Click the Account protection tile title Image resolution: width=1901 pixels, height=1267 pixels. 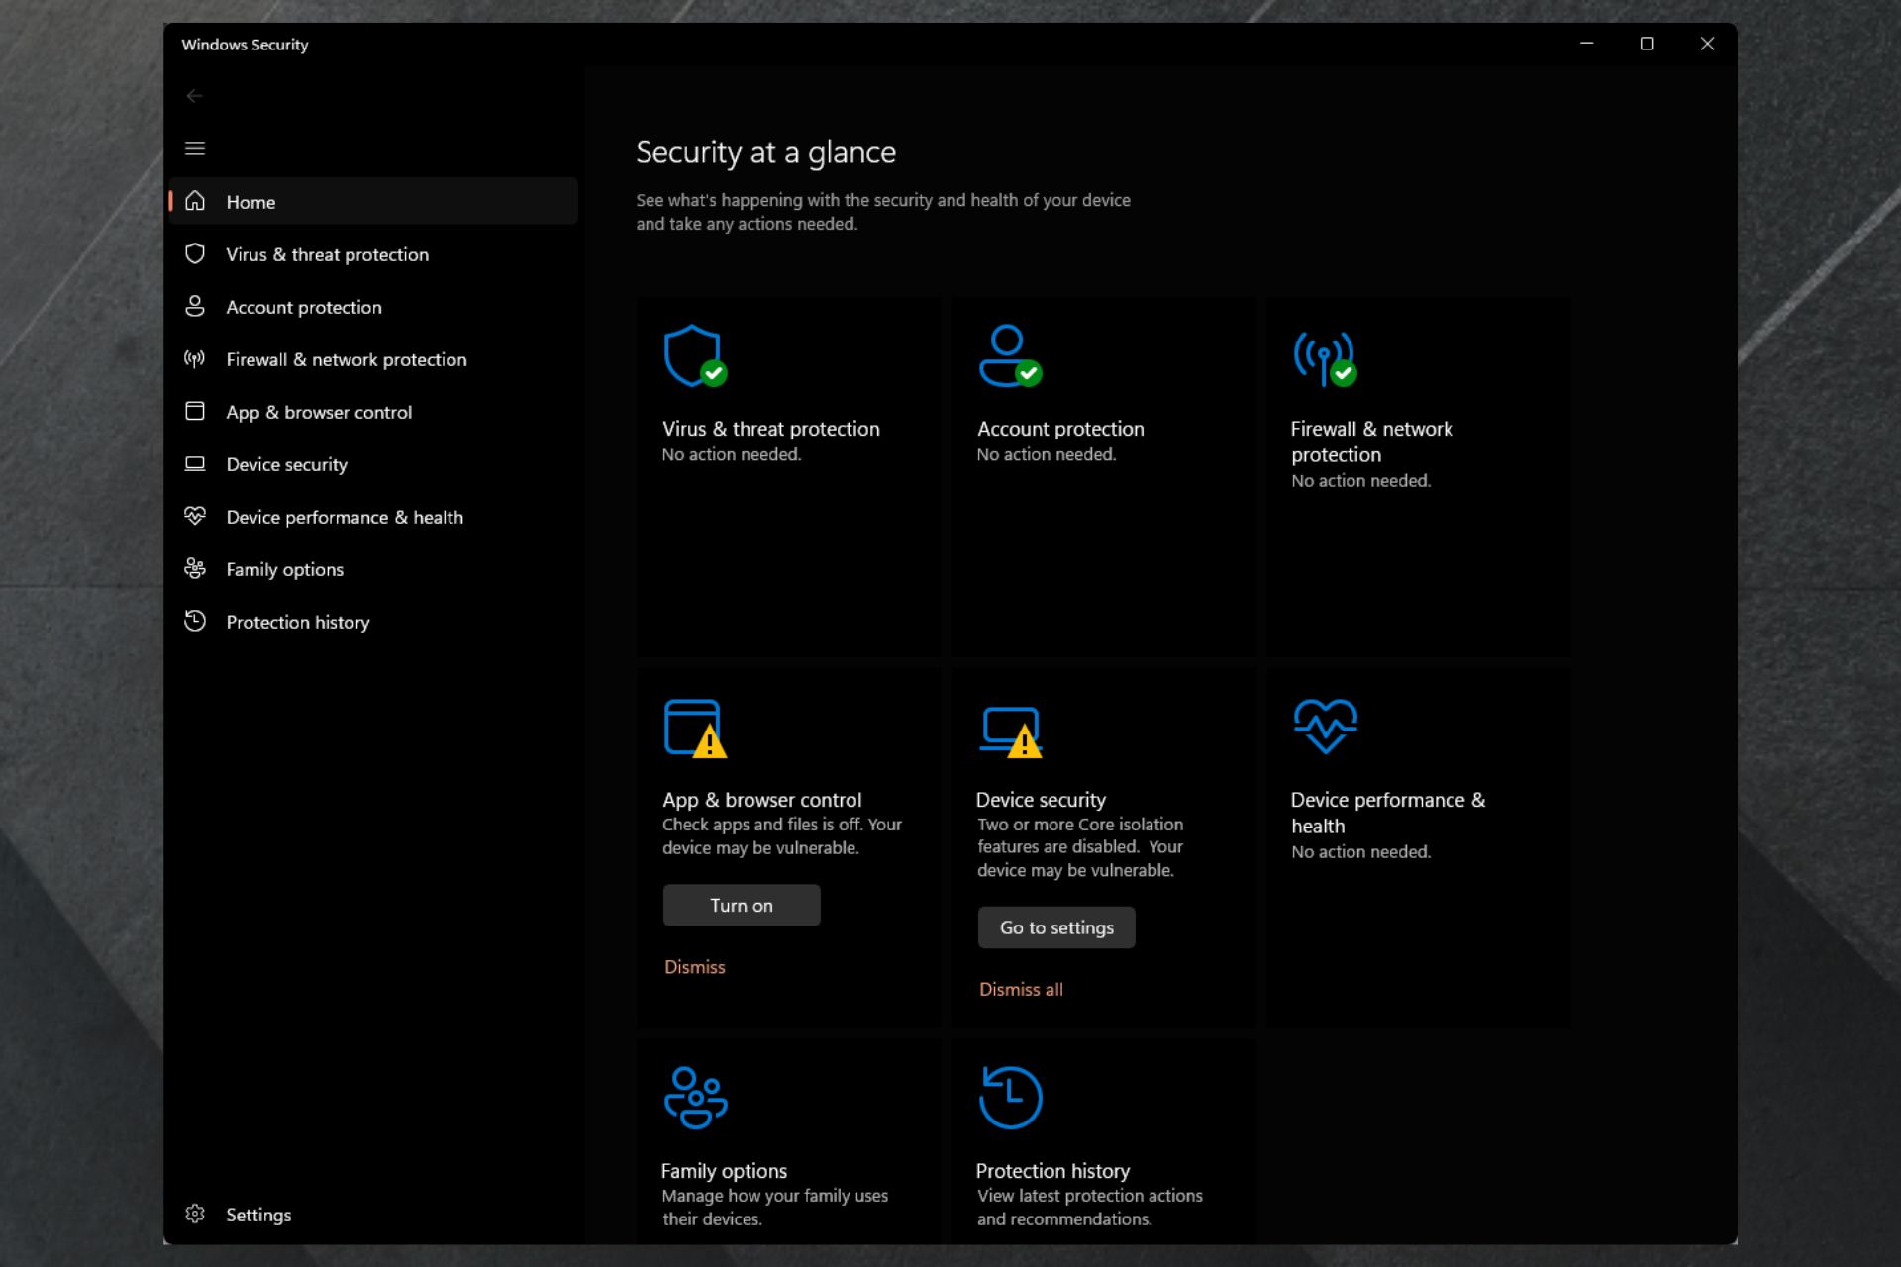1060,429
